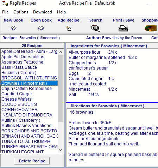Screen dimensions: 158x168
Task: Select INSALATO DI POMODORA recipe
Action: point(29,115)
